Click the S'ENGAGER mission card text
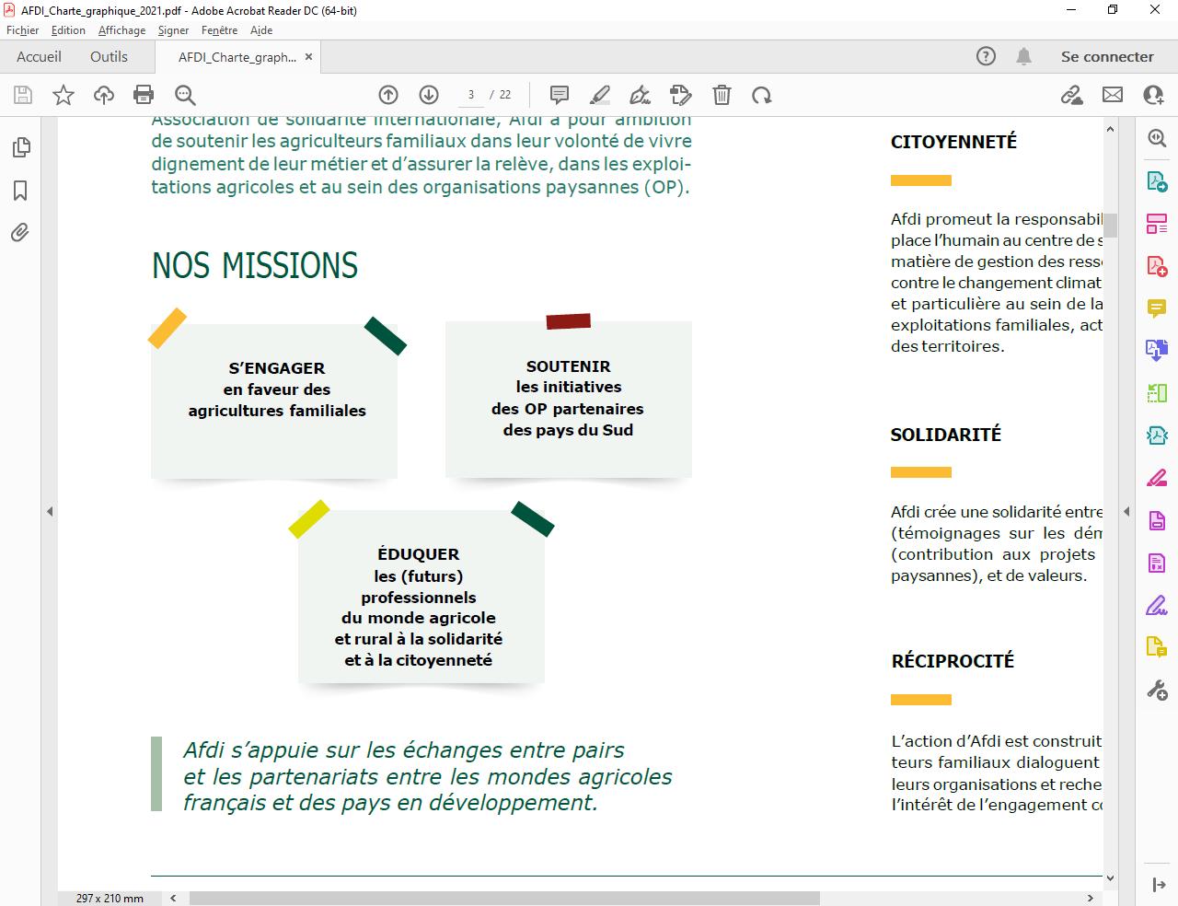Image resolution: width=1178 pixels, height=906 pixels. (277, 389)
